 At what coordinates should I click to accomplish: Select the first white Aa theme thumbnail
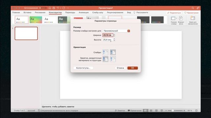(21, 20)
